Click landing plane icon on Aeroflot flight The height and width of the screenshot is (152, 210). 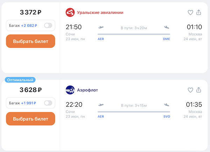click(167, 105)
